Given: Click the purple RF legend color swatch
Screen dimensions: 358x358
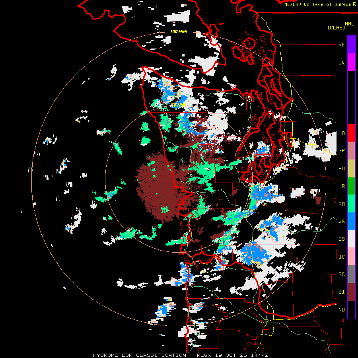Looking at the screenshot, I should [x=351, y=45].
